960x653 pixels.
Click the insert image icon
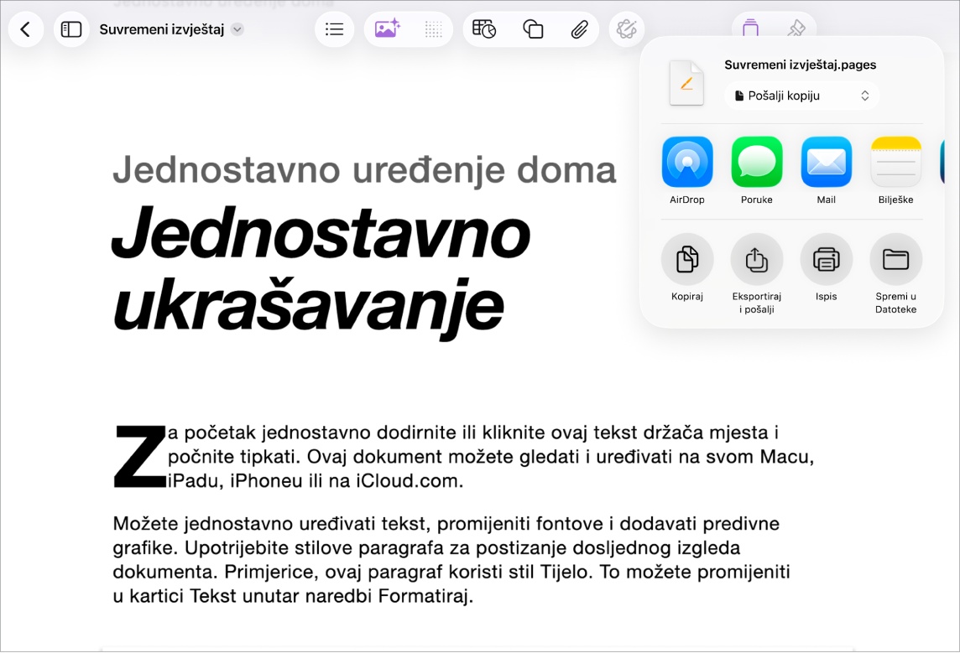click(x=387, y=29)
